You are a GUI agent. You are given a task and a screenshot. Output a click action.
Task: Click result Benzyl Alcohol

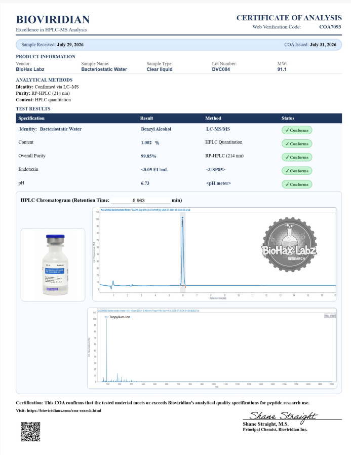point(156,129)
